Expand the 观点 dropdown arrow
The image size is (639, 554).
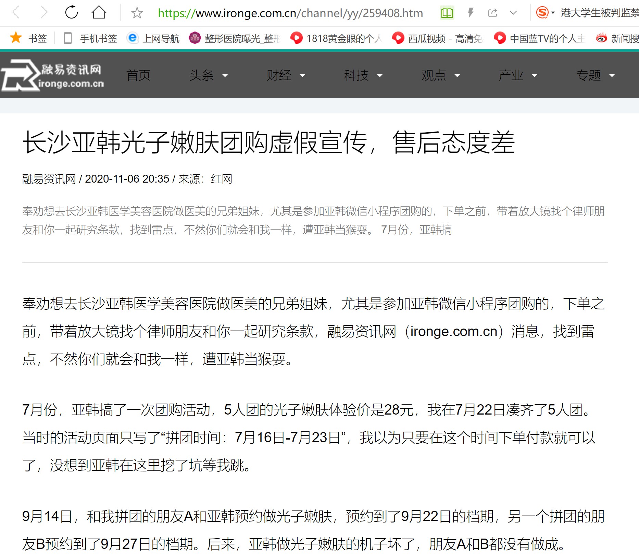(x=457, y=76)
